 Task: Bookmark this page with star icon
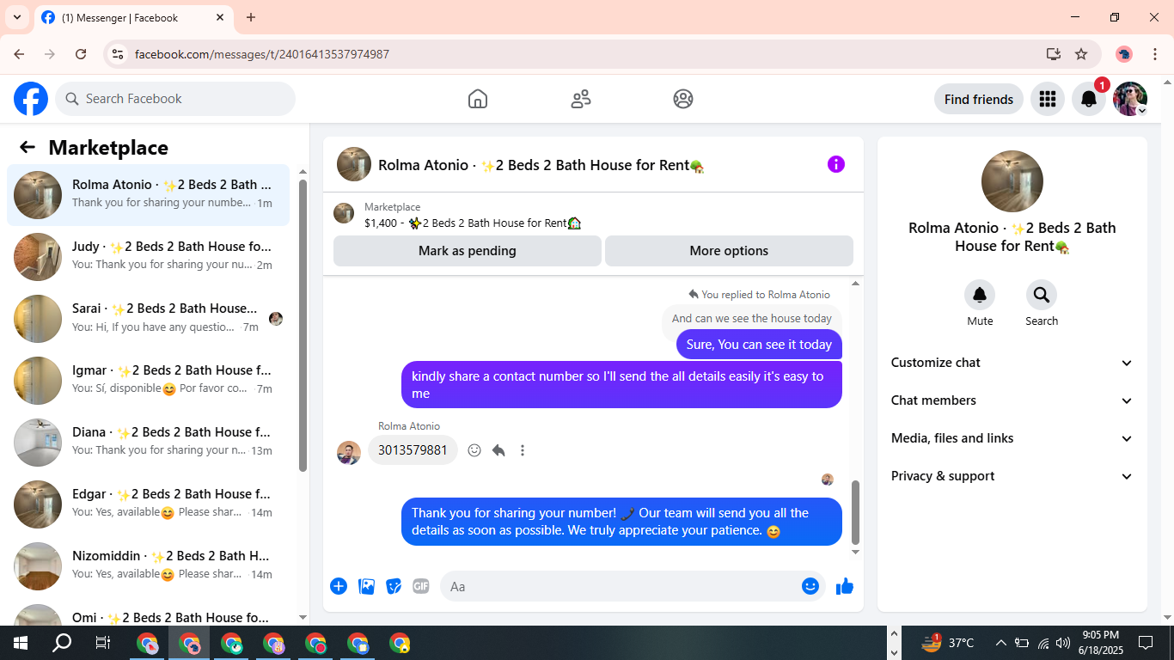1081,54
